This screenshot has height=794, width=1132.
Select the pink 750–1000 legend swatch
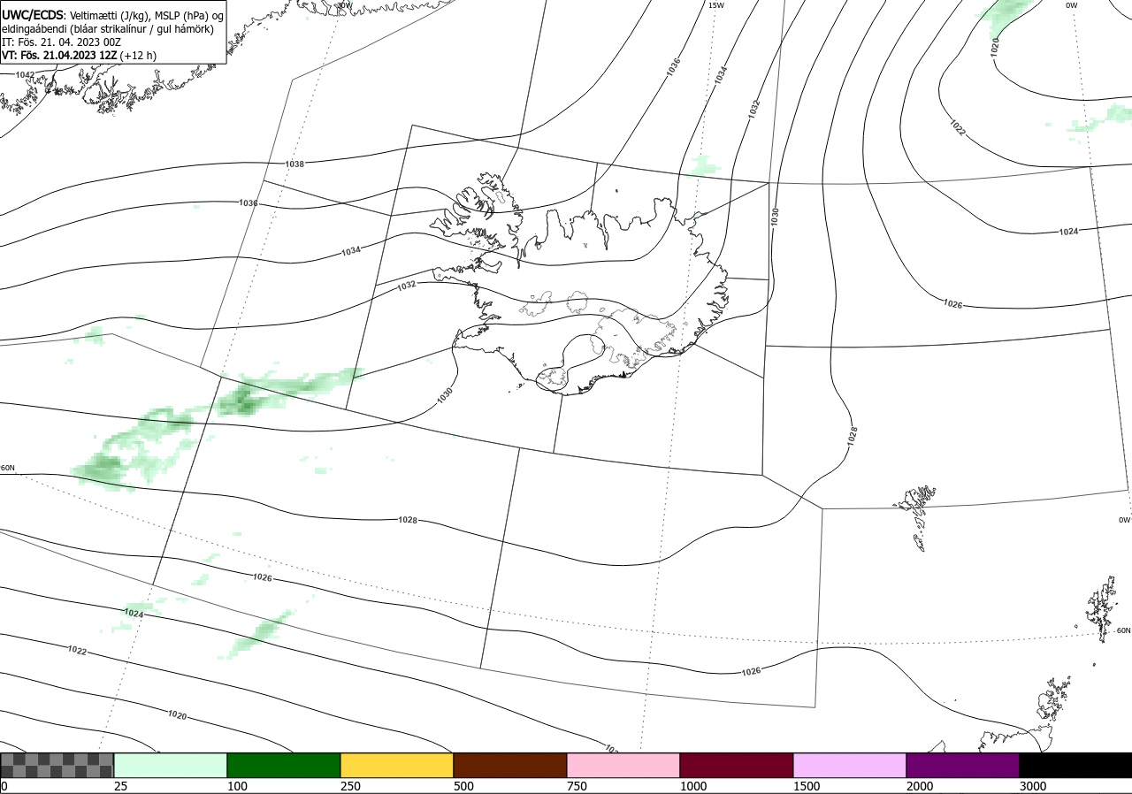pyautogui.click(x=623, y=766)
